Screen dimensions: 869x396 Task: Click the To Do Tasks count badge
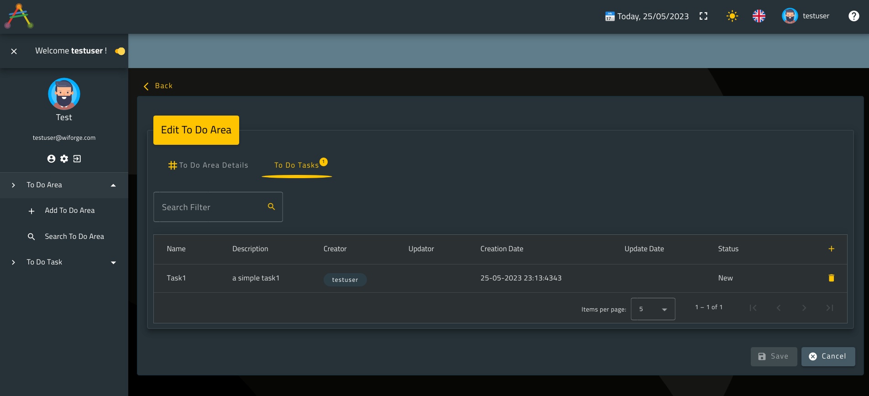click(324, 162)
